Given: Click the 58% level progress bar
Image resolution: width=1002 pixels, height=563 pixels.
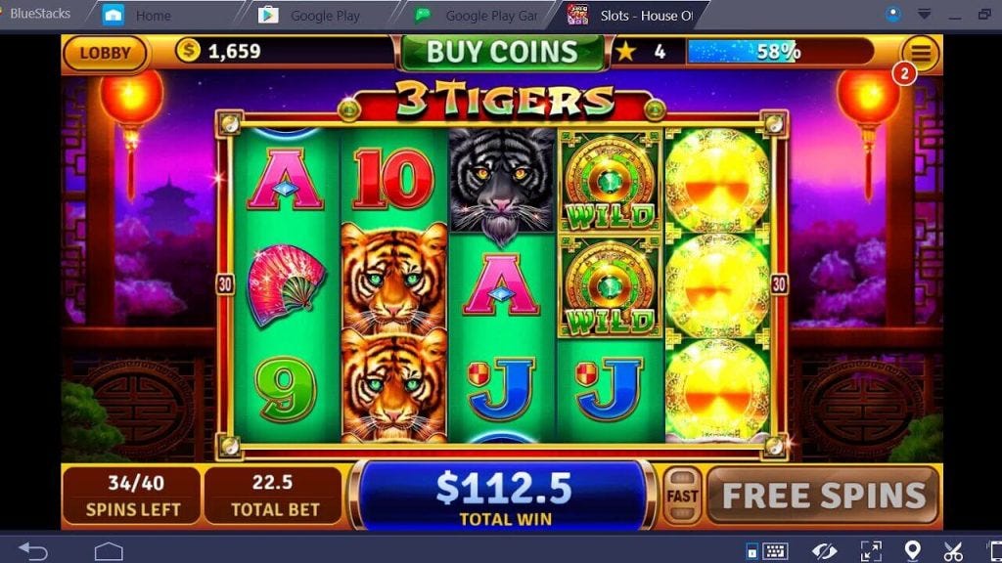Looking at the screenshot, I should (x=779, y=52).
